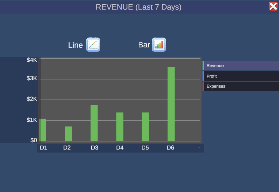The height and width of the screenshot is (192, 279).
Task: Toggle the Revenue series in legend
Action: point(241,66)
